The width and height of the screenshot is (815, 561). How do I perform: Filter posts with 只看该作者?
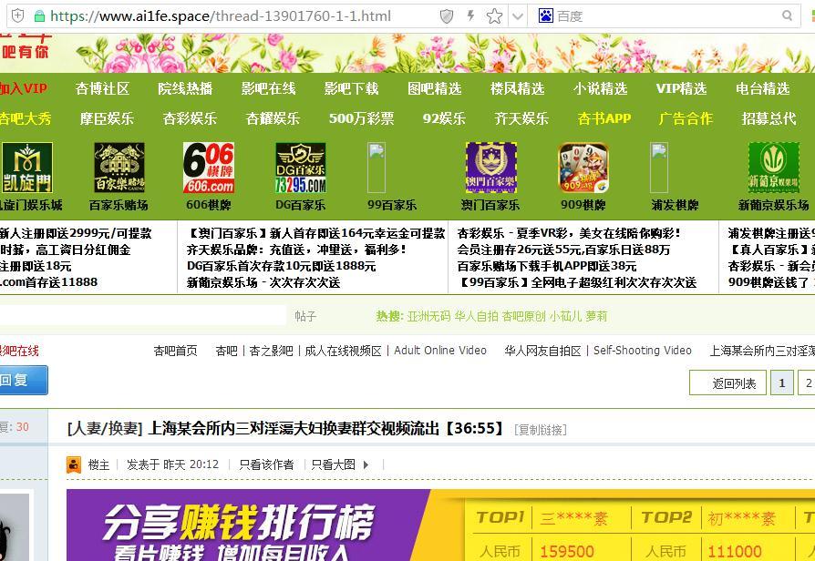266,464
